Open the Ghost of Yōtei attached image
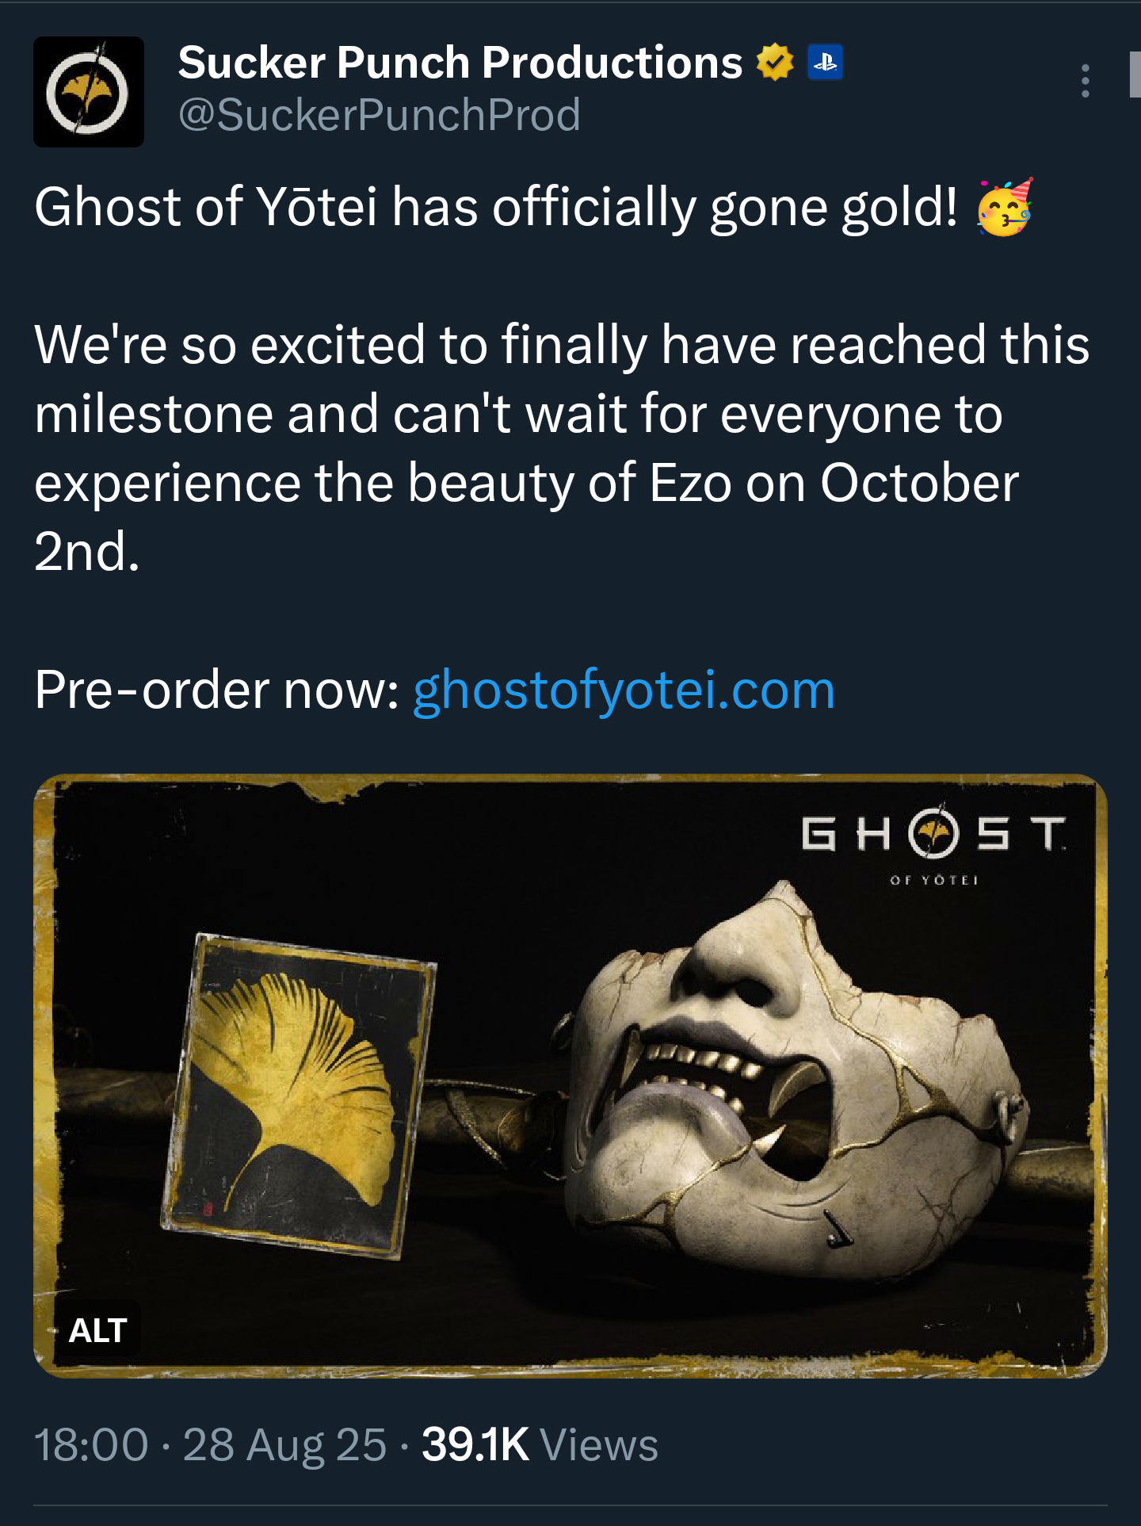Viewport: 1141px width, 1526px height. click(570, 1076)
